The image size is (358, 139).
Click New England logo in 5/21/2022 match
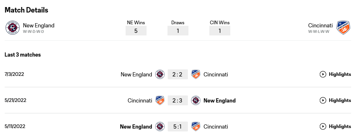click(196, 100)
